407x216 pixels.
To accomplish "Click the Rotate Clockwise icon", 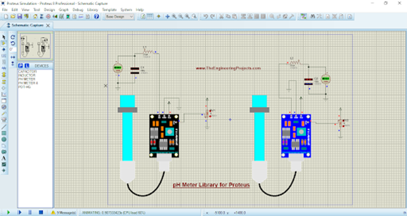I will pos(13,37).
